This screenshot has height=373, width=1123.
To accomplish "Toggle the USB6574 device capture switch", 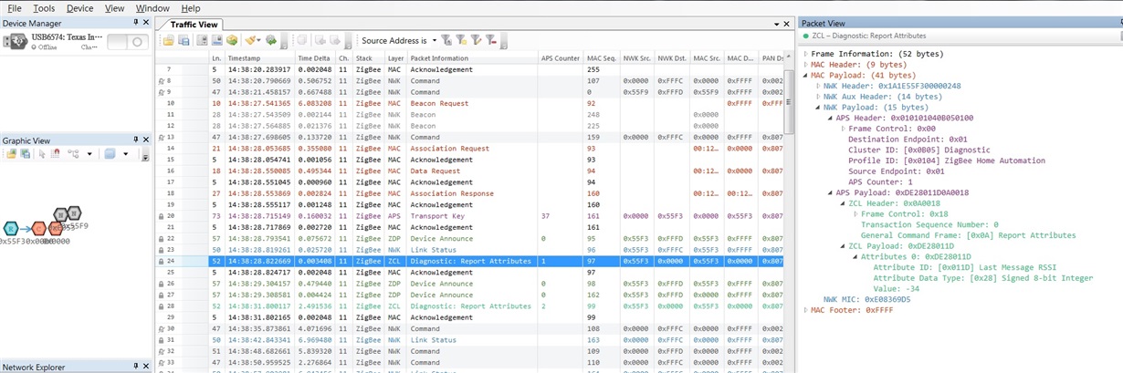I will coord(128,42).
